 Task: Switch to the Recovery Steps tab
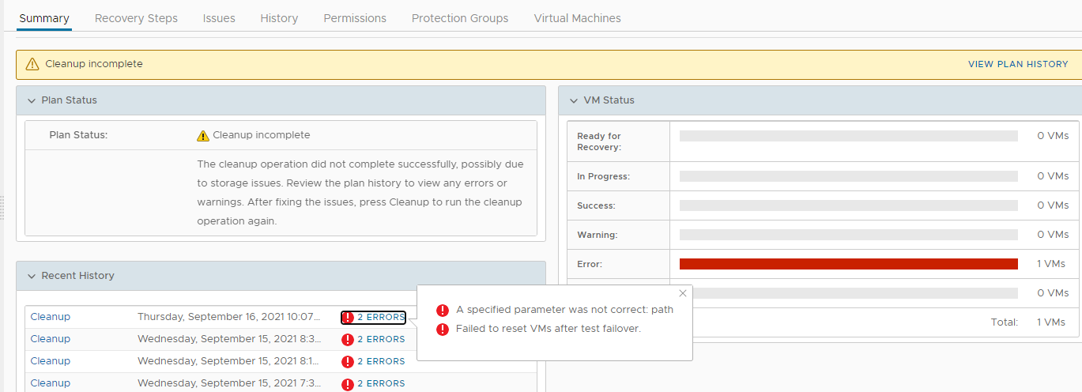pos(136,18)
